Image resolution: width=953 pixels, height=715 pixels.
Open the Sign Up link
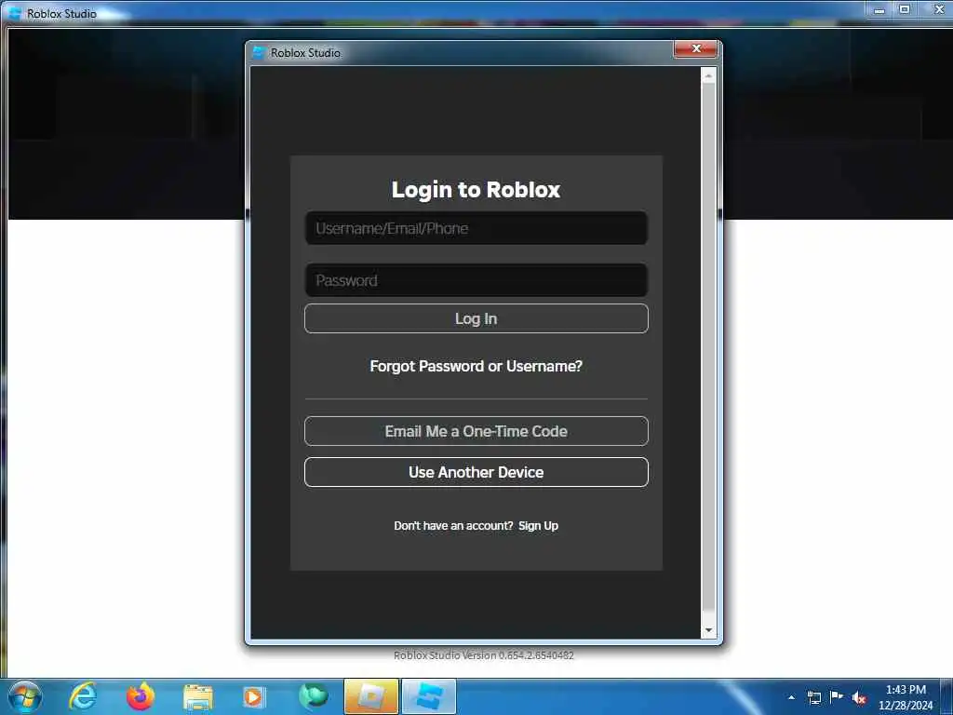pyautogui.click(x=538, y=526)
